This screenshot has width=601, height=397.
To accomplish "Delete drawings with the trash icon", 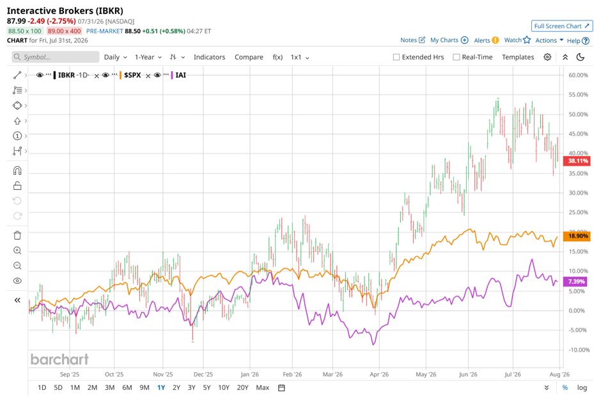I will [17, 235].
